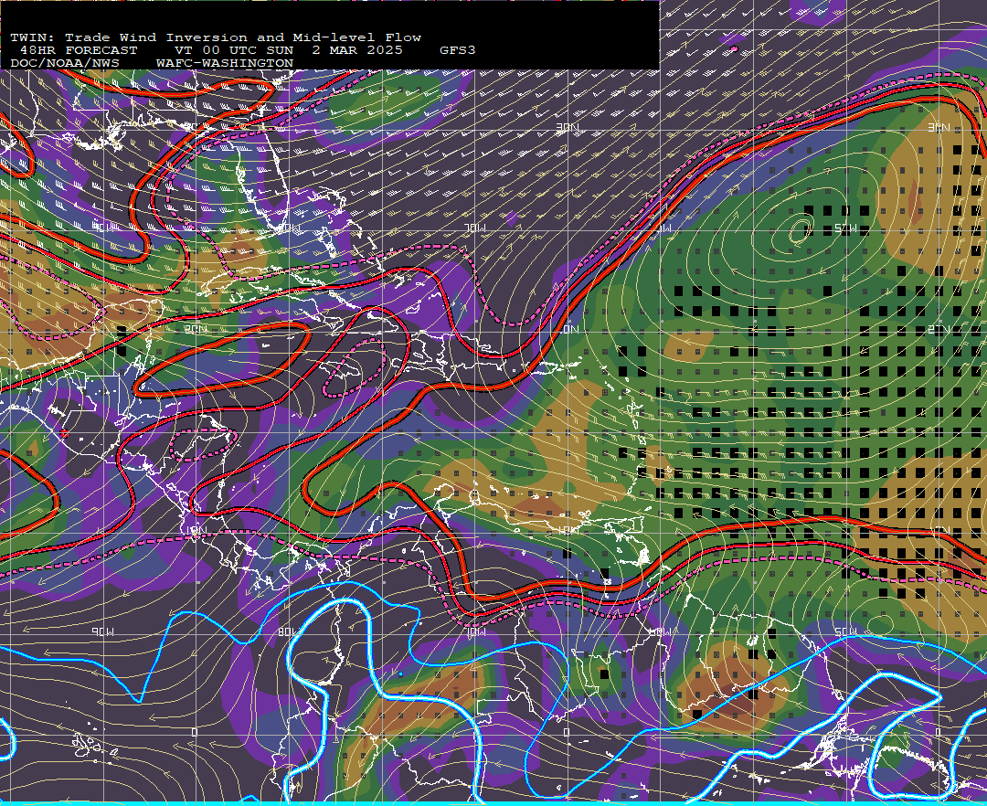Click the 'WAFC-WASHINGTON' text in header

225,64
